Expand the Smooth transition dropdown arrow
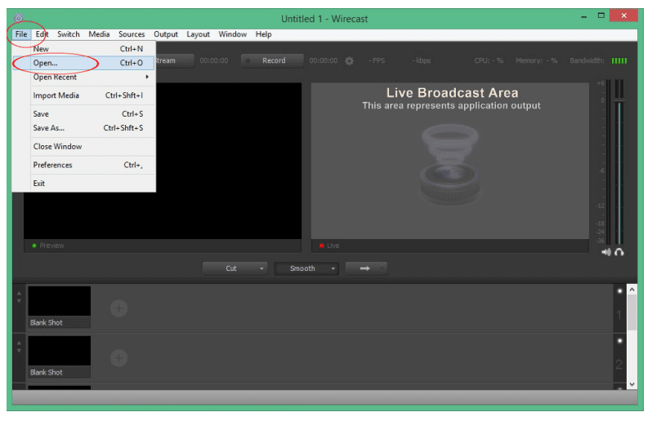This screenshot has width=652, height=421. coord(333,268)
